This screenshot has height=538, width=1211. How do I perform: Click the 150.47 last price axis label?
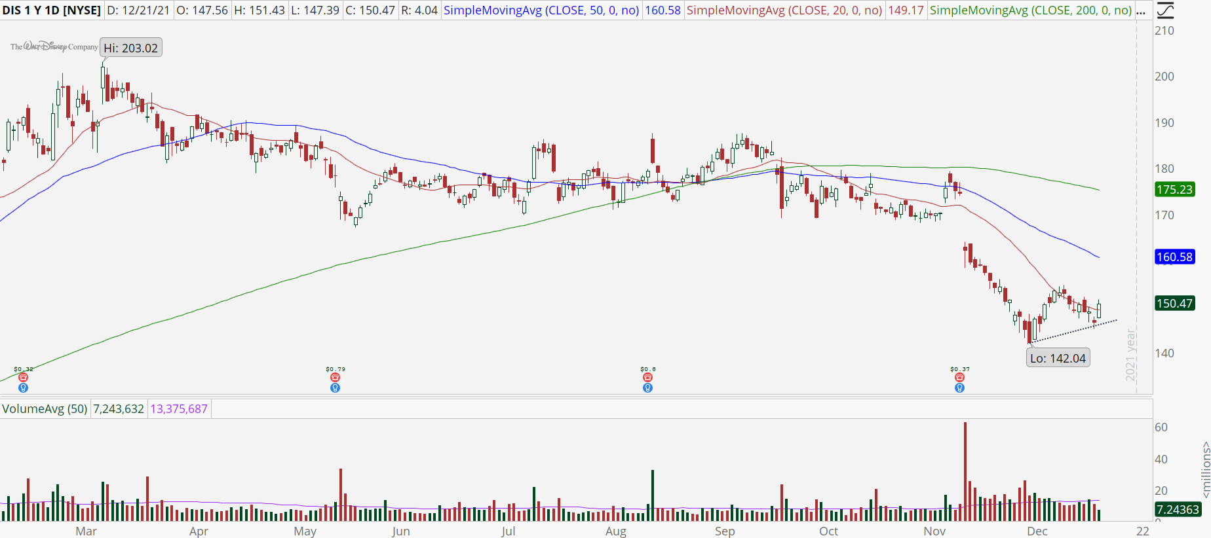tap(1175, 303)
